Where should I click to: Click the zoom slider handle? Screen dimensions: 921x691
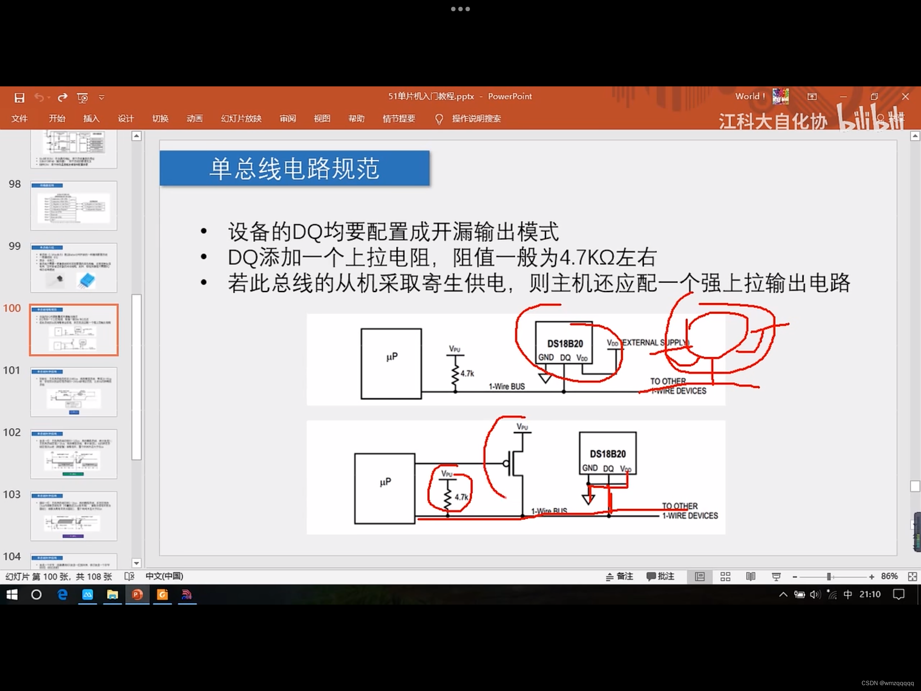click(x=828, y=577)
